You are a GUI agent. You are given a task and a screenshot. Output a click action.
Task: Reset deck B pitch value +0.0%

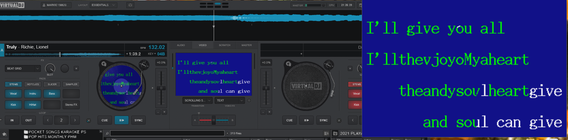[x=266, y=63]
